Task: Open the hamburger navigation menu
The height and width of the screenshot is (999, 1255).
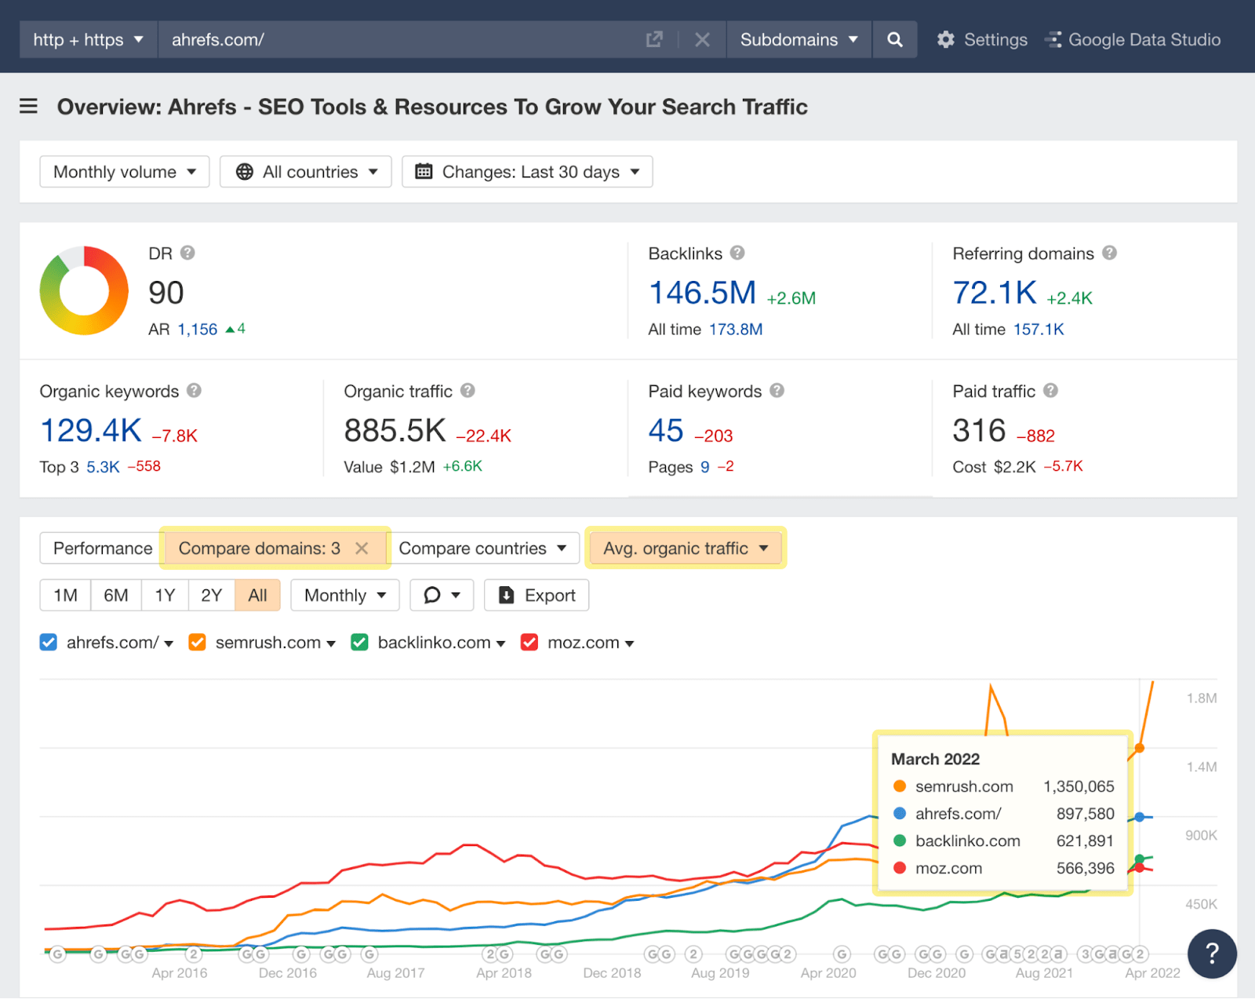Action: pyautogui.click(x=28, y=107)
